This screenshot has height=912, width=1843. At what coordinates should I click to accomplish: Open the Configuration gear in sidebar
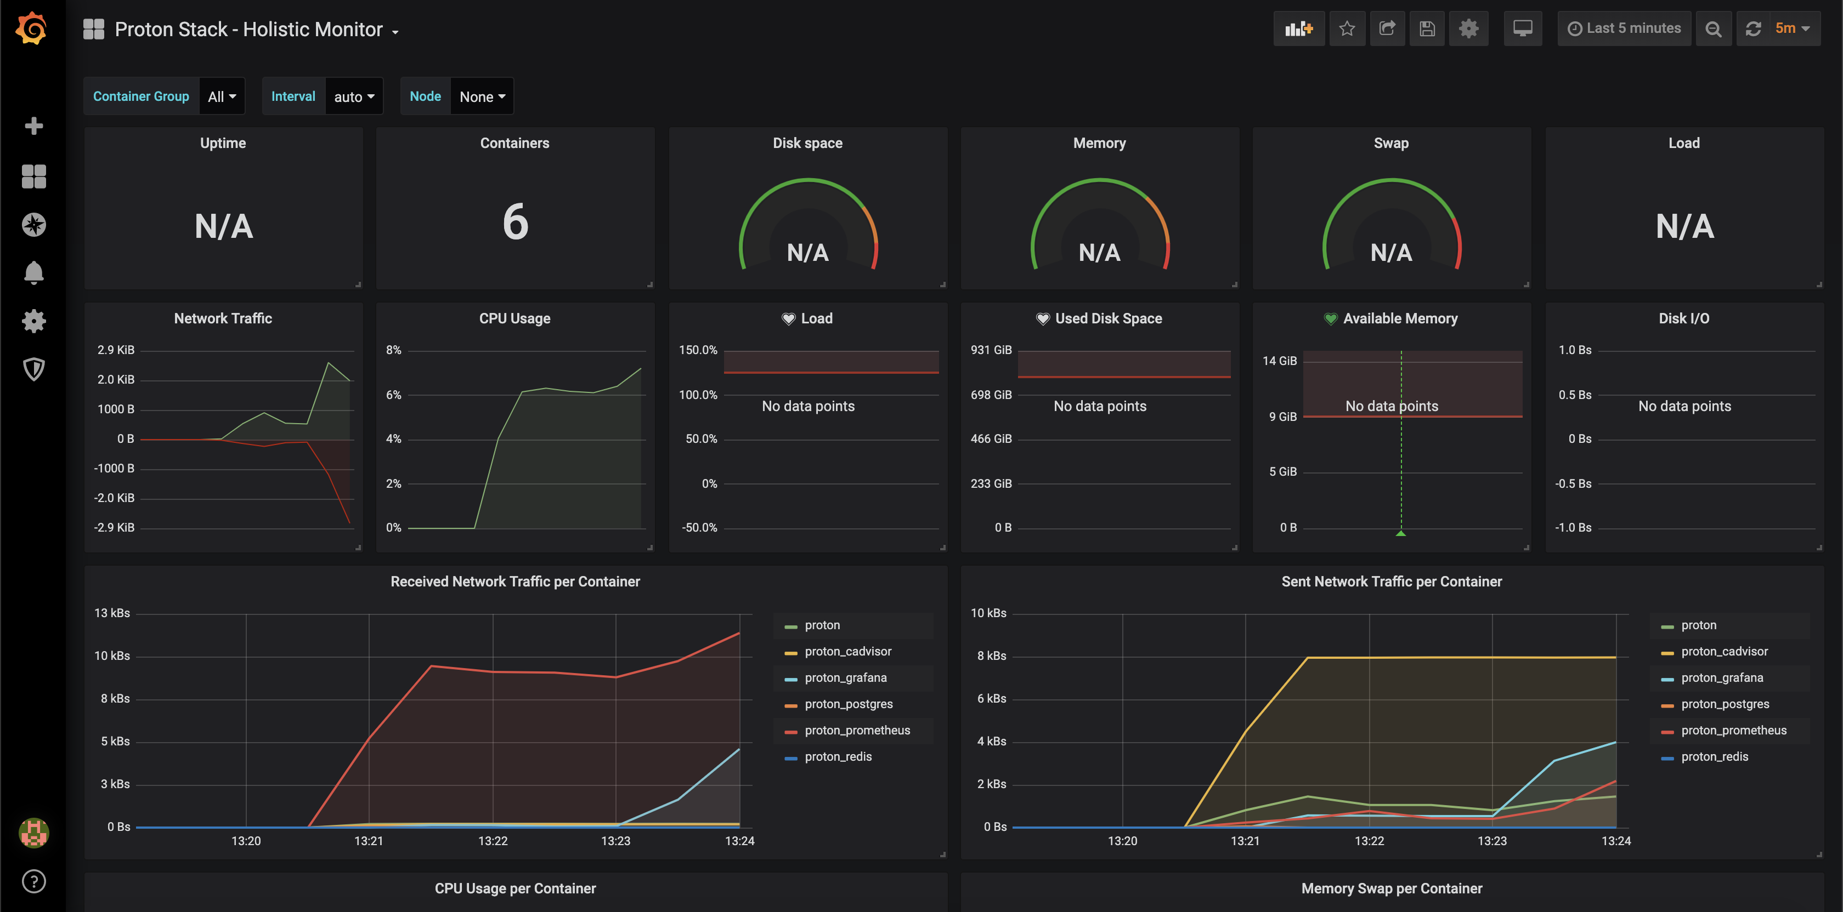33,321
